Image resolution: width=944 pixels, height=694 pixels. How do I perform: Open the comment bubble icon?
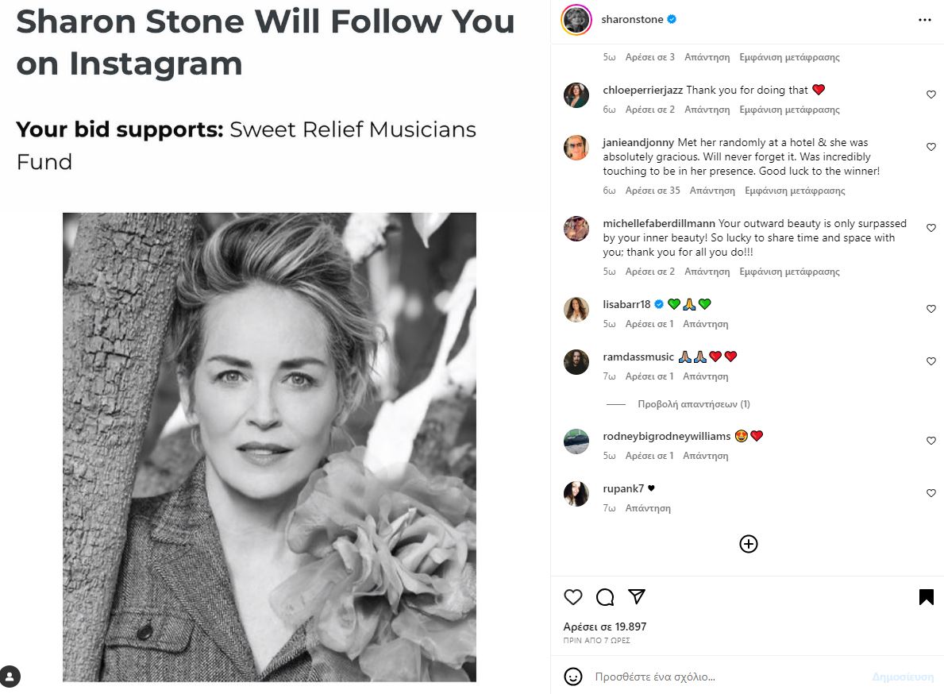coord(605,597)
